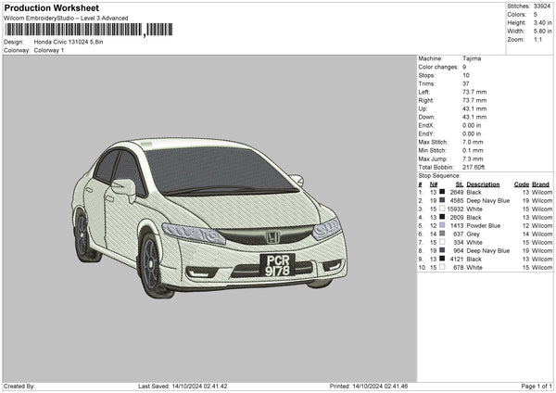Click the Description column header

483,184
